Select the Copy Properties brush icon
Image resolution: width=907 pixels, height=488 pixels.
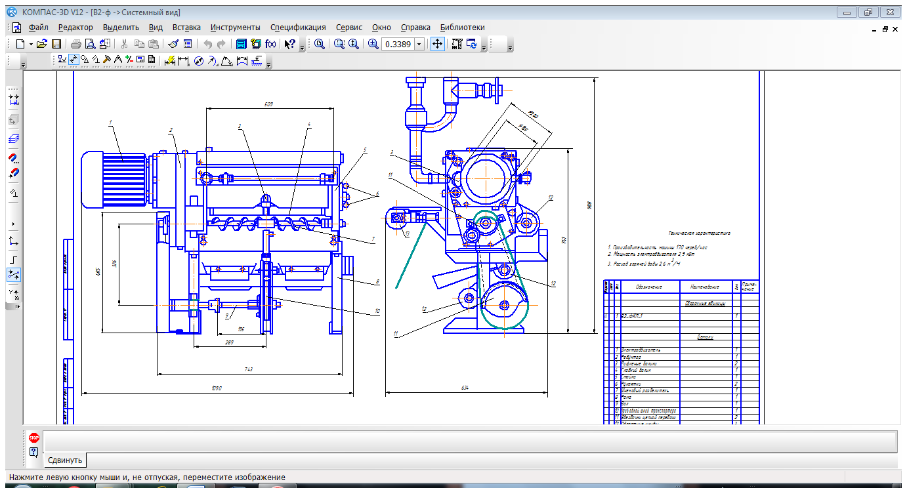click(x=173, y=44)
